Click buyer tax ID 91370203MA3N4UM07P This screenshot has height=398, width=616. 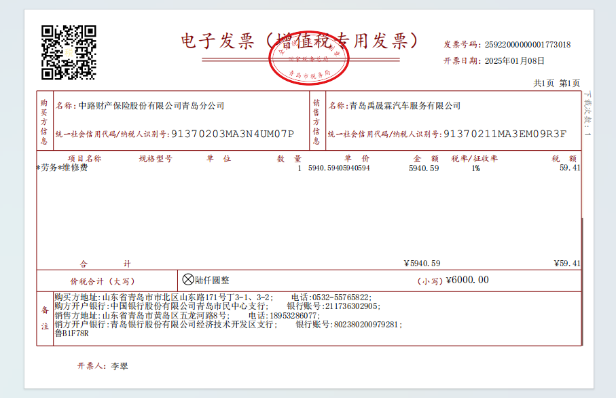pyautogui.click(x=232, y=134)
